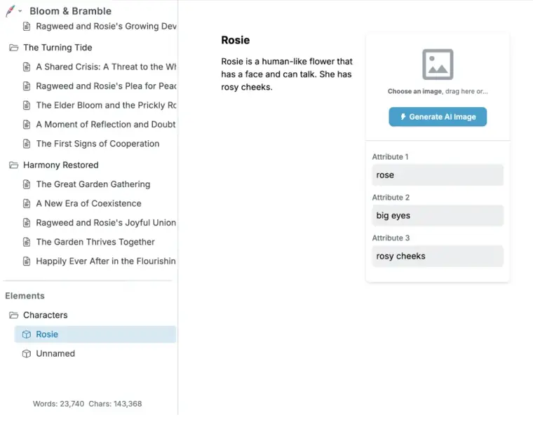Viewport: 533px width, 424px height.
Task: Click document icon of Joyful Union
Action: point(27,223)
